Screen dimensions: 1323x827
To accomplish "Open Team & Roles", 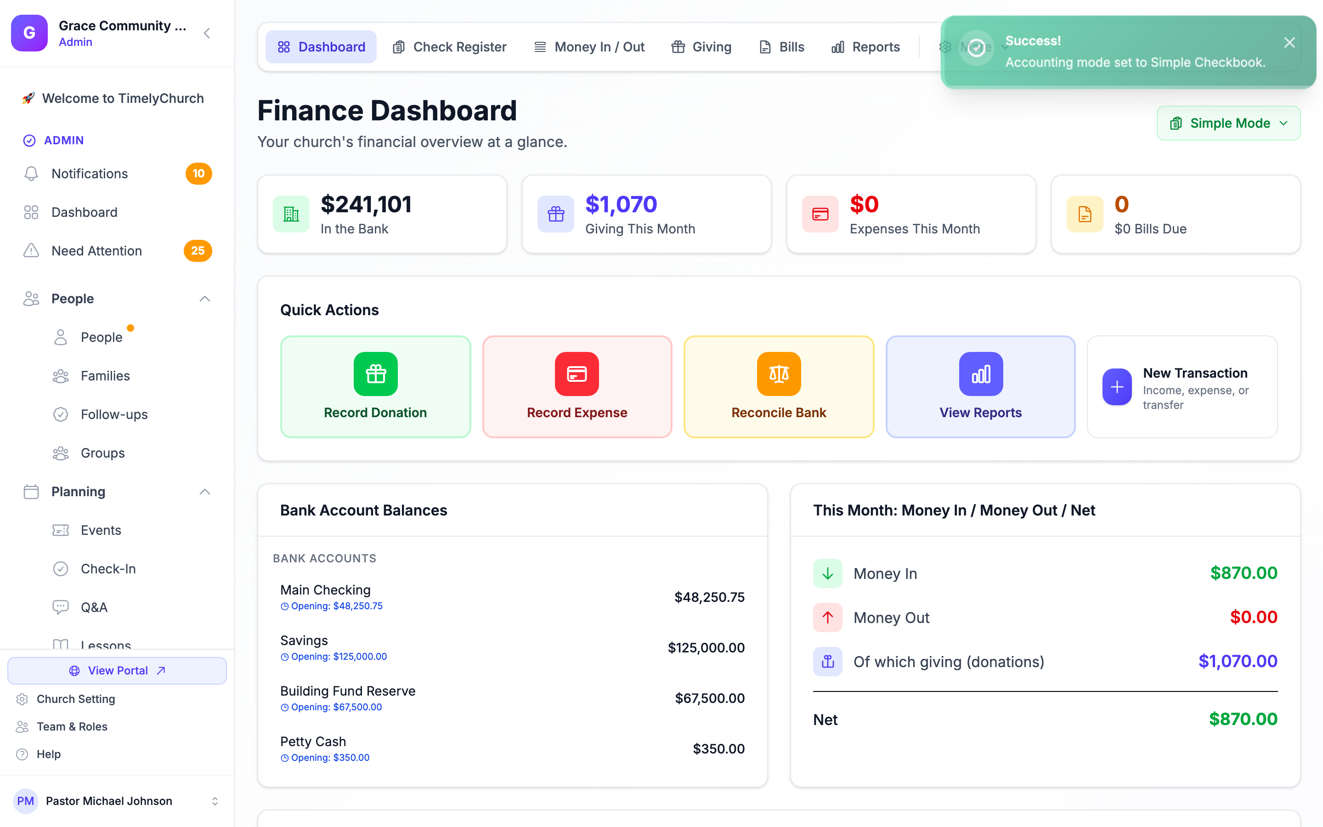I will click(x=72, y=726).
